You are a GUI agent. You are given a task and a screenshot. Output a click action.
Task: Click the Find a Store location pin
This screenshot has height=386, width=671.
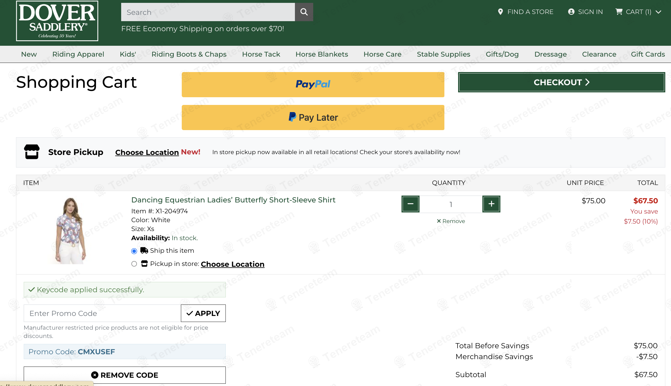tap(500, 12)
